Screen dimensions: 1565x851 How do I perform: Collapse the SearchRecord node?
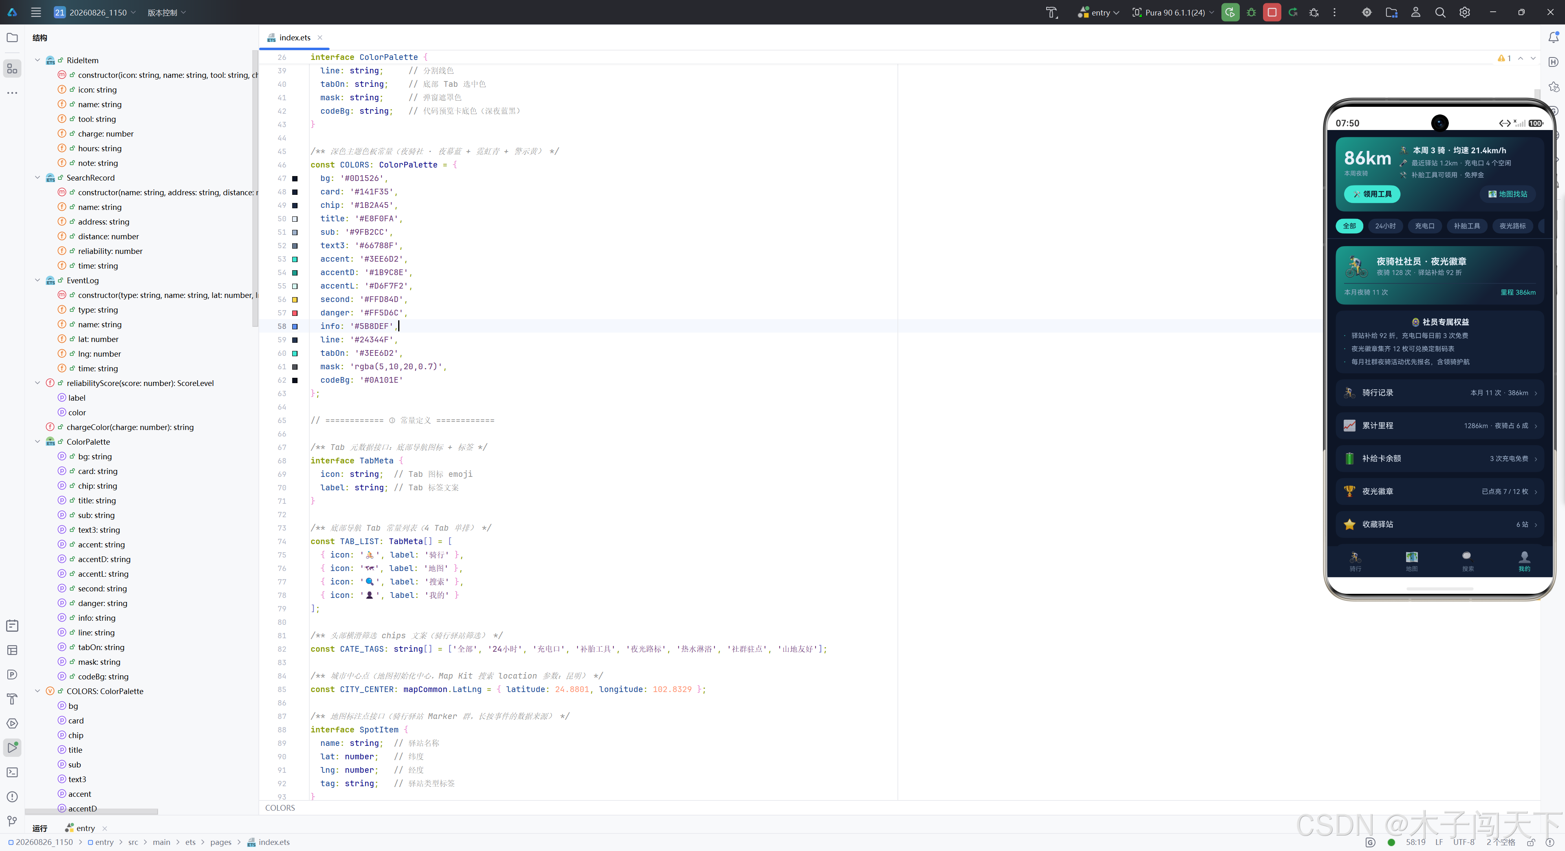click(37, 177)
